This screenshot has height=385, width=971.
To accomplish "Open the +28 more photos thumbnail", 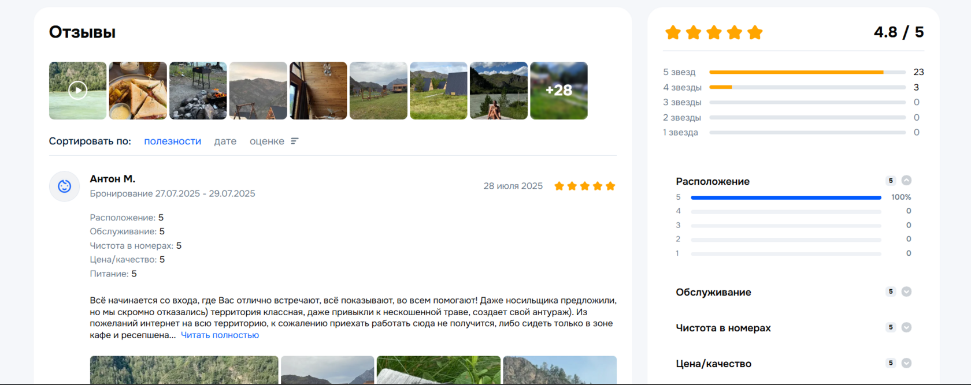I will pos(559,91).
